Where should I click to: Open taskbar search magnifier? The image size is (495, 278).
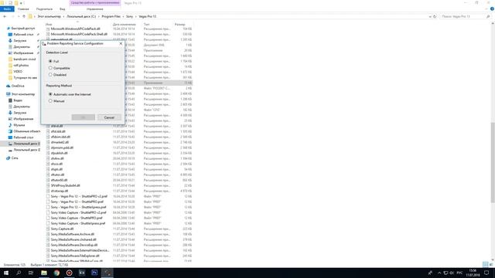coord(19,273)
